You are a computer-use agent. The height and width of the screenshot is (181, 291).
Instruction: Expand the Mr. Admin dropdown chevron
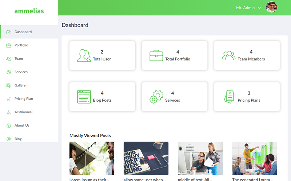[x=260, y=8]
